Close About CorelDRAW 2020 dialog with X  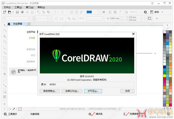tap(133, 34)
